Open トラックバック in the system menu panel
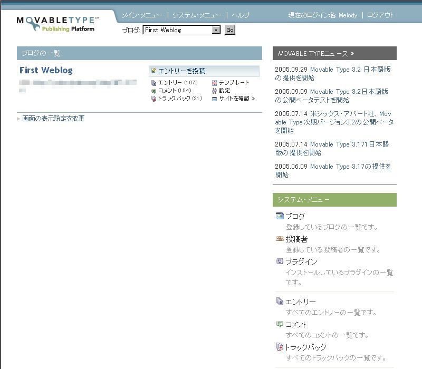Viewport: 422px width, 369px height. (x=305, y=347)
